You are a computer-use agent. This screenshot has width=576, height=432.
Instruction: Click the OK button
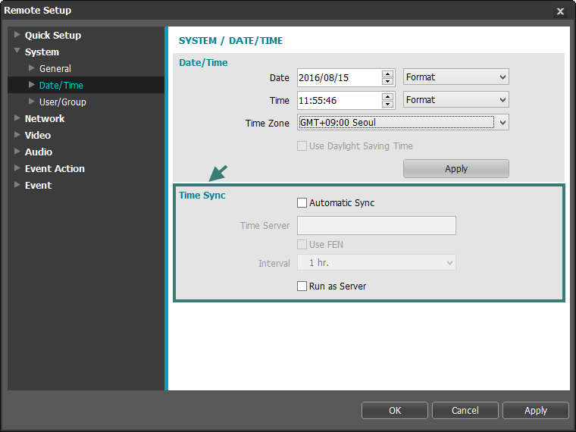click(x=395, y=410)
